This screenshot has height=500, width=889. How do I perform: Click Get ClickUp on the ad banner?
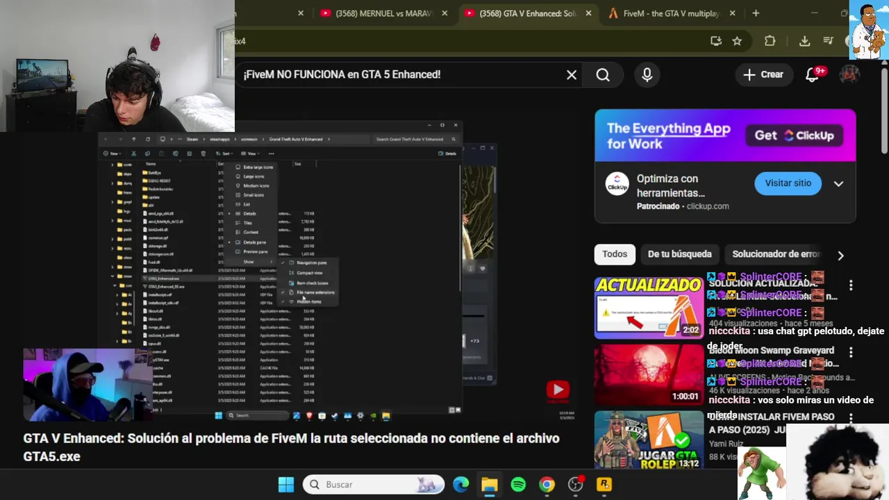[x=795, y=135]
